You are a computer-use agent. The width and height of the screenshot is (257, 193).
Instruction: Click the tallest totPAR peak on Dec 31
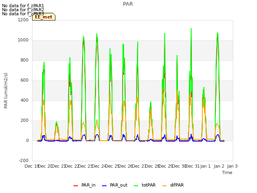191,29
